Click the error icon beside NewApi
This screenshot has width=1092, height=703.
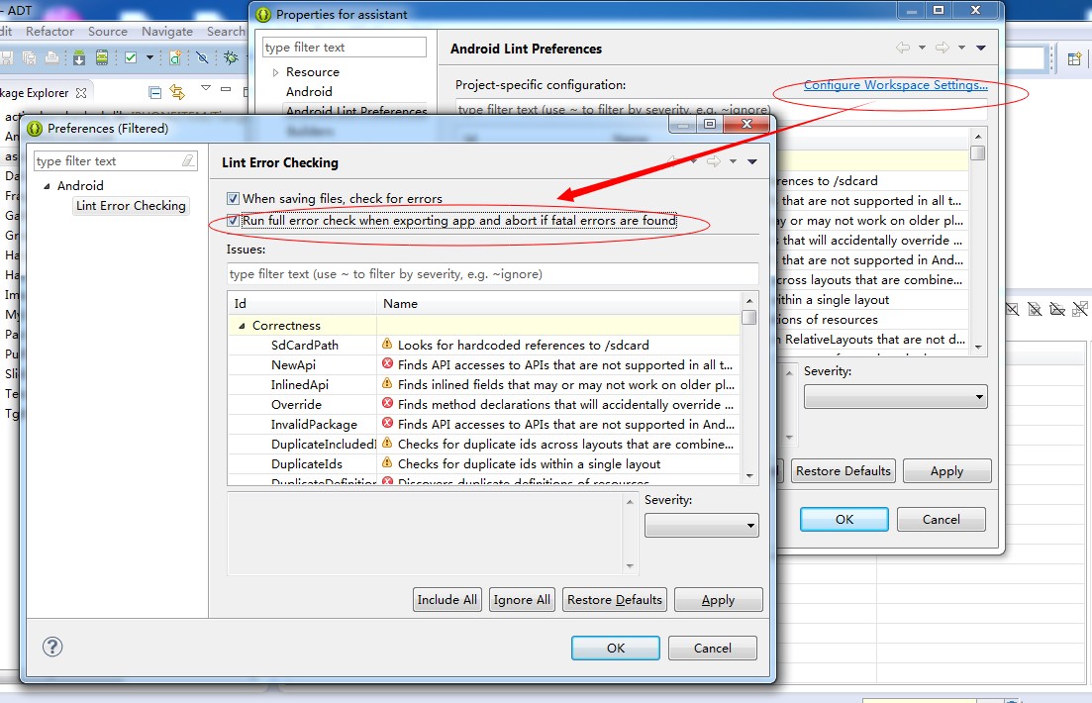(x=387, y=363)
